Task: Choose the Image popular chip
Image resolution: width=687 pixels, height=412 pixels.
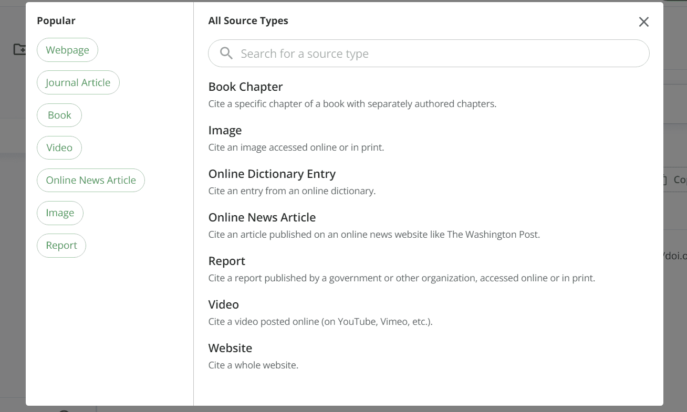Action: 60,213
